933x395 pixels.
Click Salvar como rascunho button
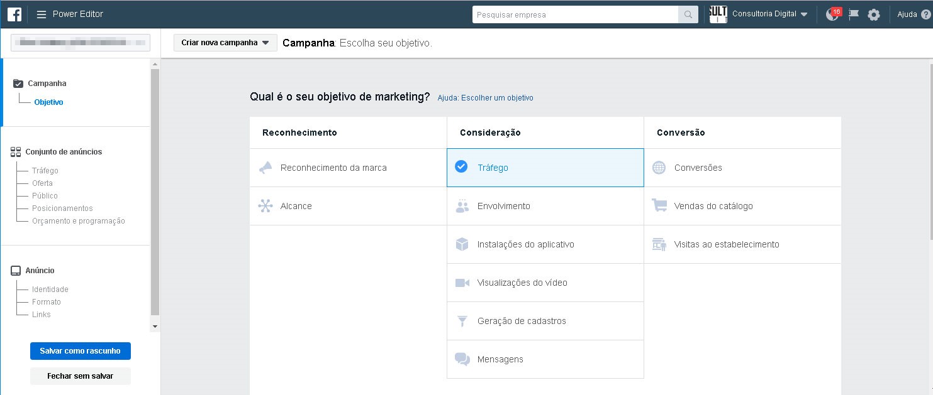tap(81, 351)
